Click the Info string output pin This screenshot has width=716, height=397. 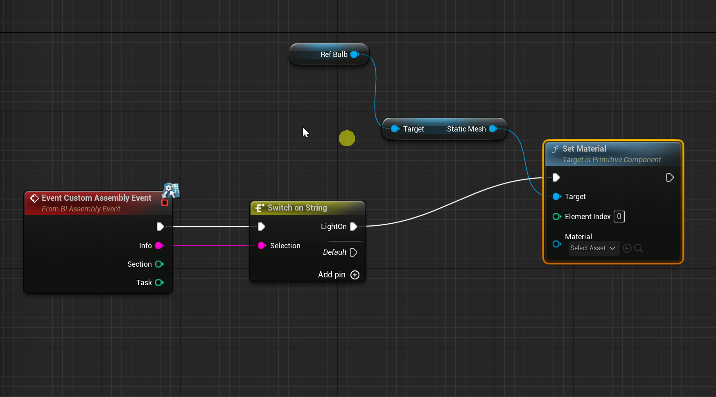pyautogui.click(x=159, y=246)
